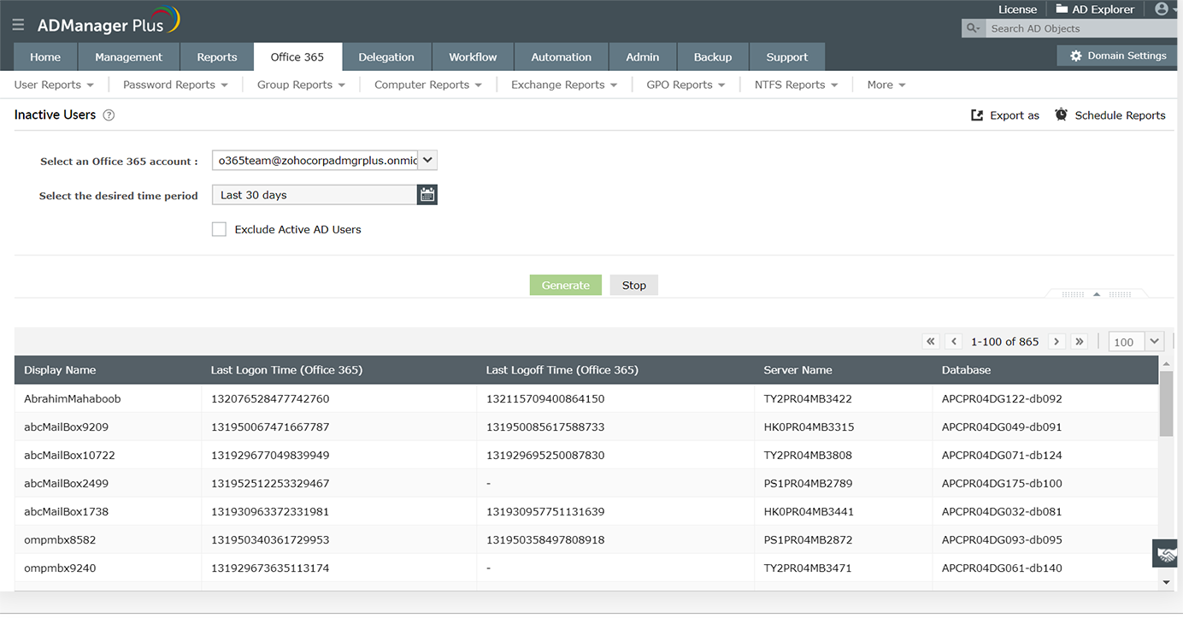Click the Inactive Users help icon
Viewport: 1183px width, 618px height.
point(109,115)
